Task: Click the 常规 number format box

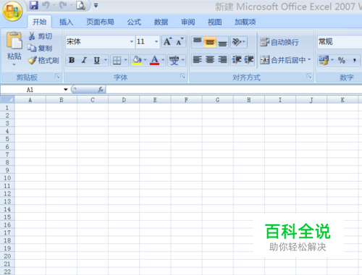Action: point(340,42)
